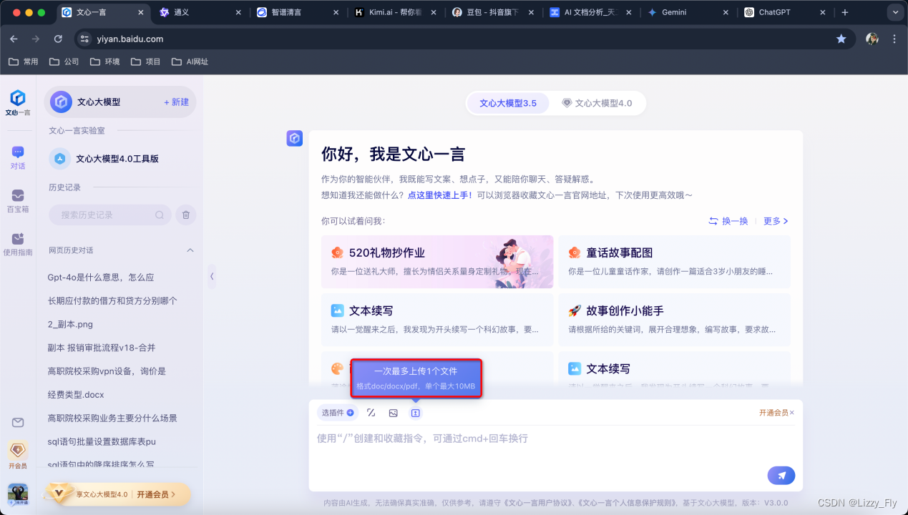Switch to the 智谱清言 browser tab
908x515 pixels.
pos(297,12)
